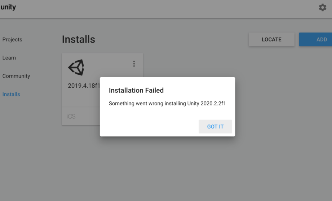Viewport: 332px width, 201px height.
Task: Open the three-dot menu on 2019.4.18f1 card
Action: coord(134,64)
